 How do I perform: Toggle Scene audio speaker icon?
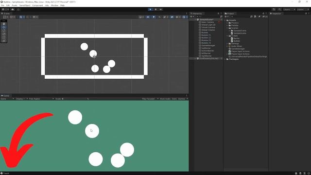point(159,17)
